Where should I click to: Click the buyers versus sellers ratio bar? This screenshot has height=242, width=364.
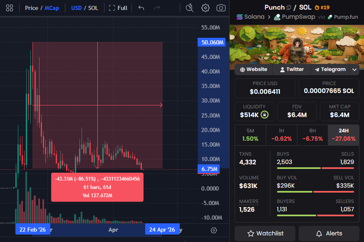[x=315, y=215]
